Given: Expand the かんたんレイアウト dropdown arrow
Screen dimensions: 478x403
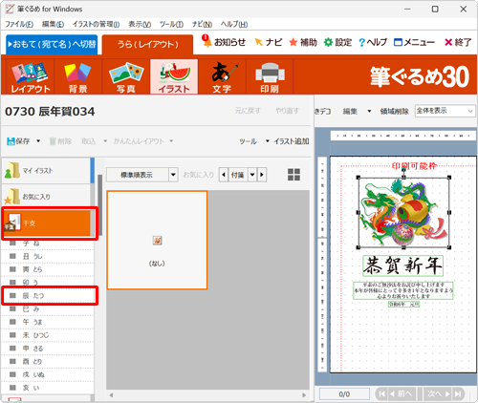Looking at the screenshot, I should (x=171, y=141).
